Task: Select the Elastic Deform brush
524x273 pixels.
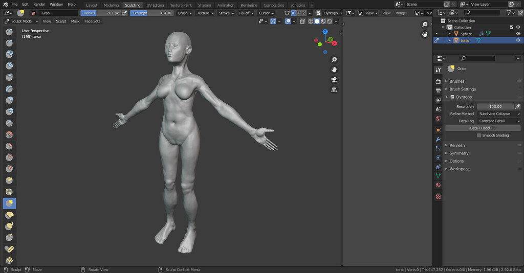Action: (9, 215)
